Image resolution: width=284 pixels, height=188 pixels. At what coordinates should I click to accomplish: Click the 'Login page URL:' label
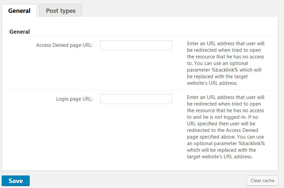tap(74, 99)
